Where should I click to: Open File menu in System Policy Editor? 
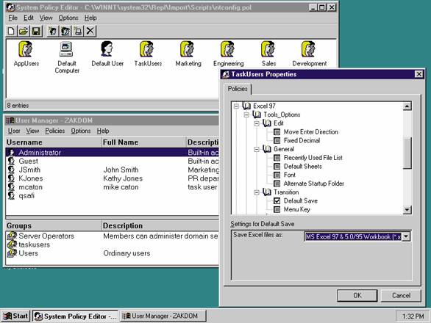(13, 18)
